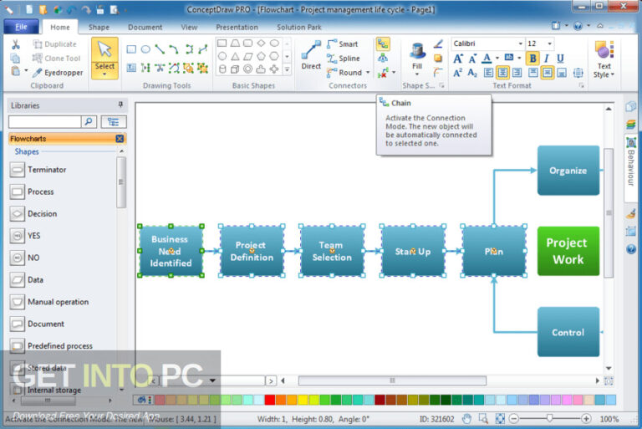Click the line color pen icon

(x=438, y=43)
